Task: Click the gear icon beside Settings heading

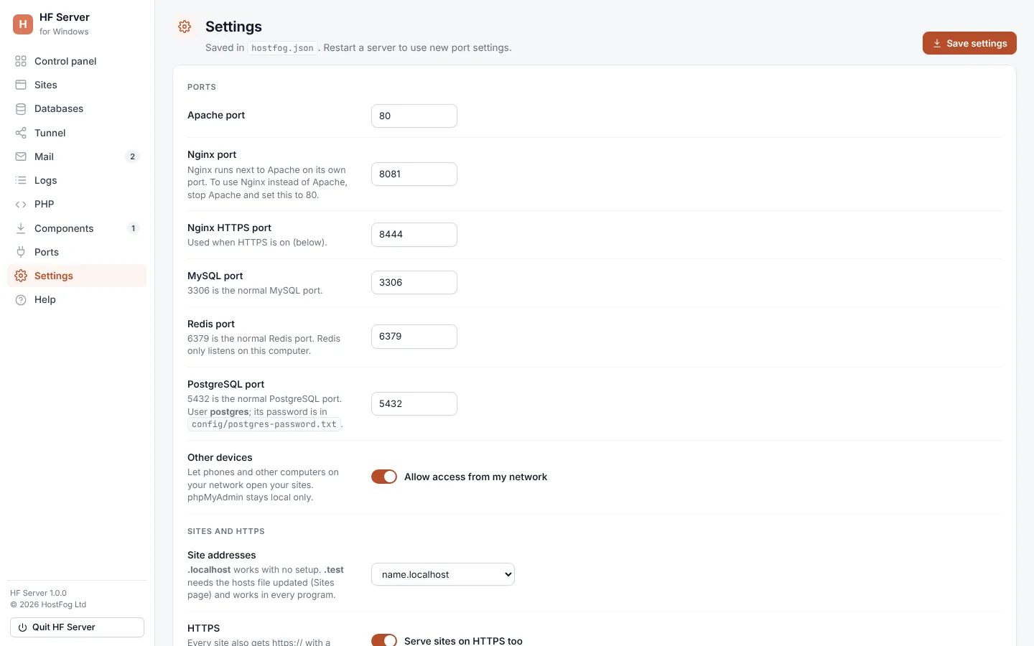Action: coord(185,27)
